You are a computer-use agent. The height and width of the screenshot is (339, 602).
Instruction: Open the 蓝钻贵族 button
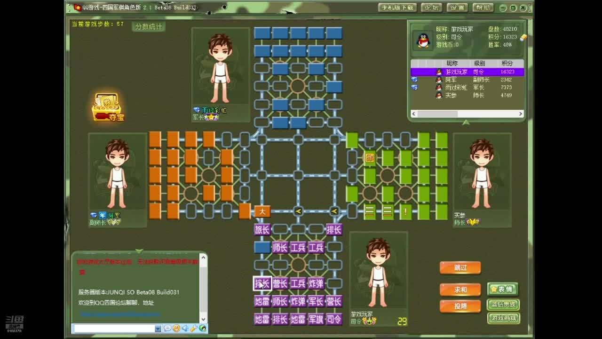pos(503,304)
